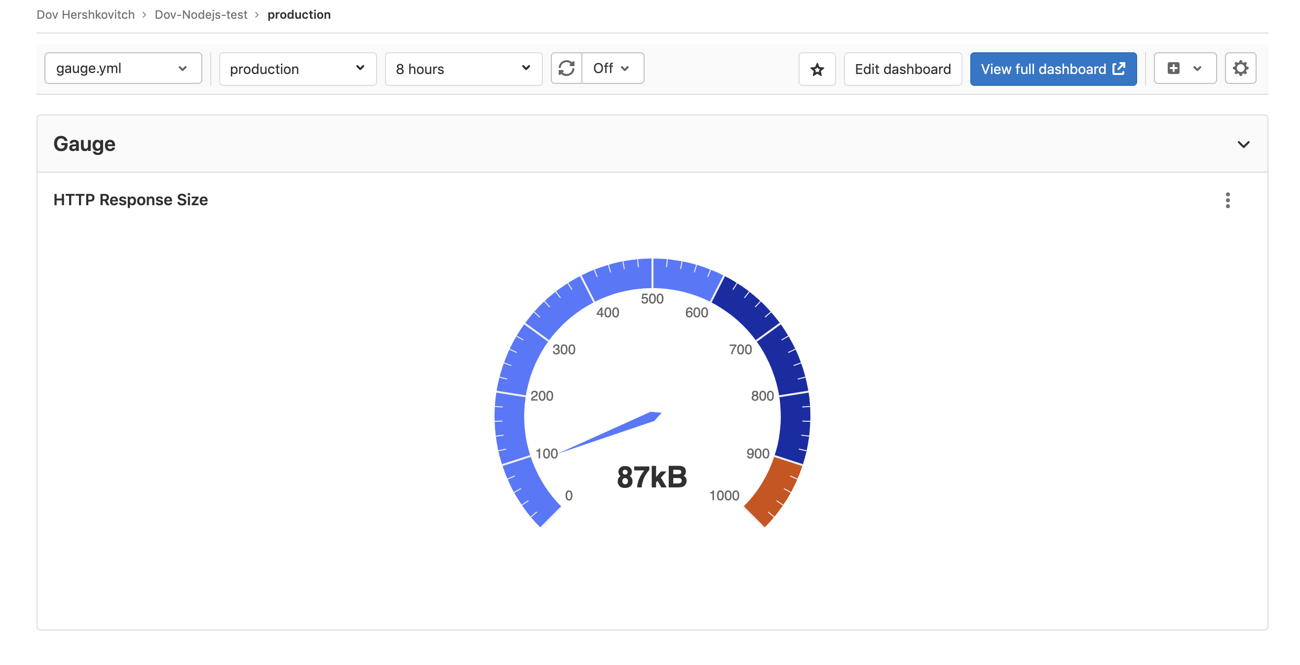The height and width of the screenshot is (665, 1300).
Task: Toggle the dashboard favorite star
Action: pos(816,69)
